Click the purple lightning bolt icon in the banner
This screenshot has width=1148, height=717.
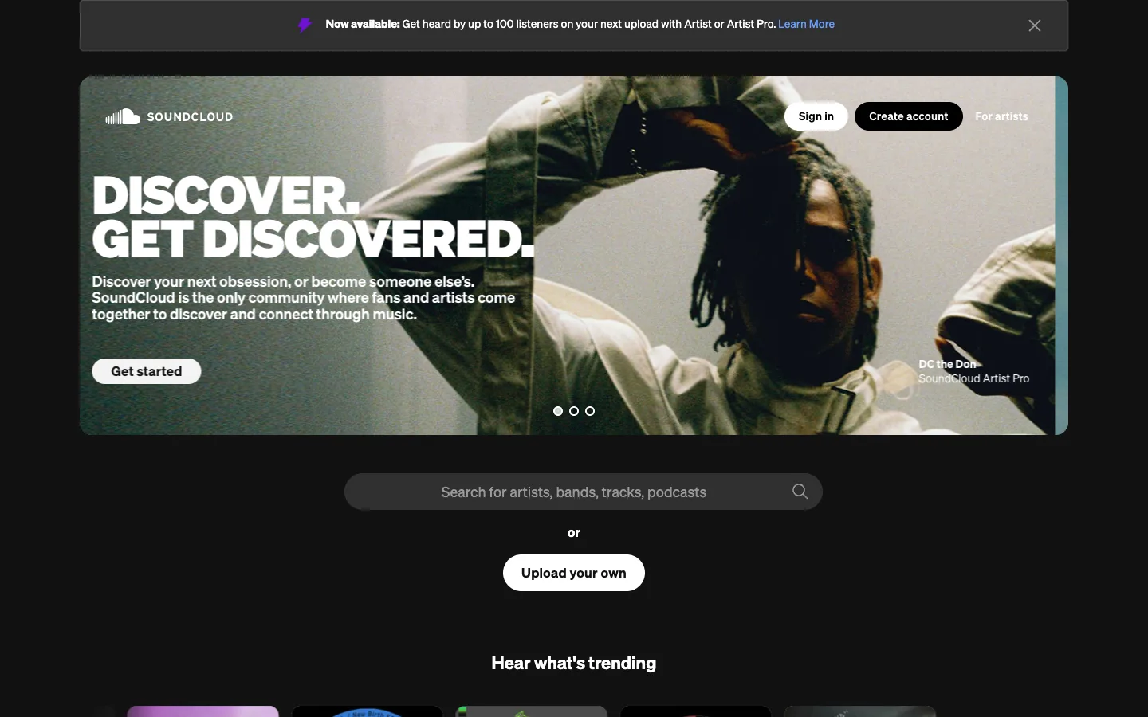click(x=305, y=25)
